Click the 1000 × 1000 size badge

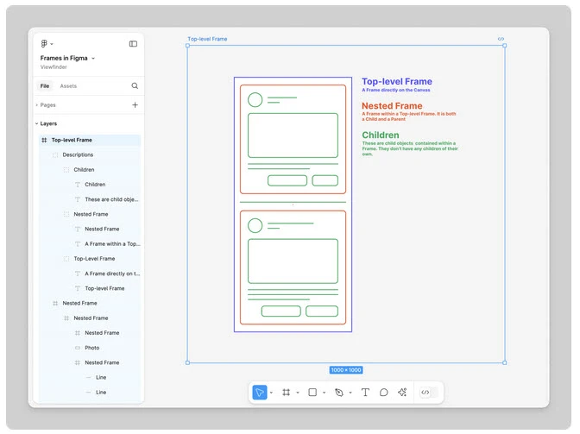346,370
